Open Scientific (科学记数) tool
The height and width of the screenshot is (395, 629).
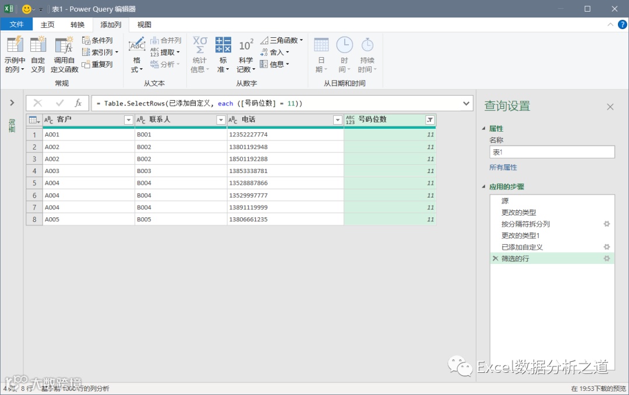(x=246, y=54)
